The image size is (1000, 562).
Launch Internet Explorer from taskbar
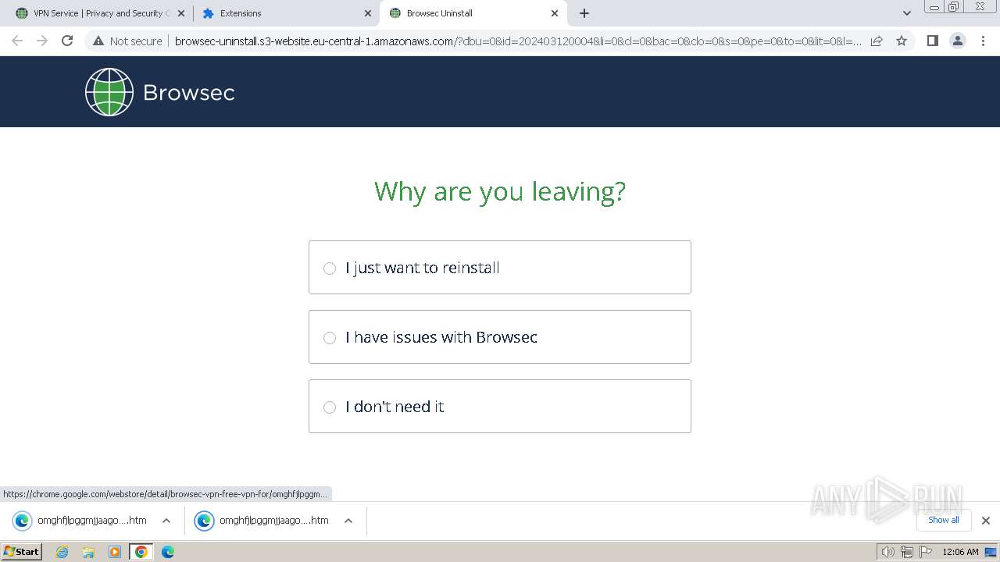62,552
